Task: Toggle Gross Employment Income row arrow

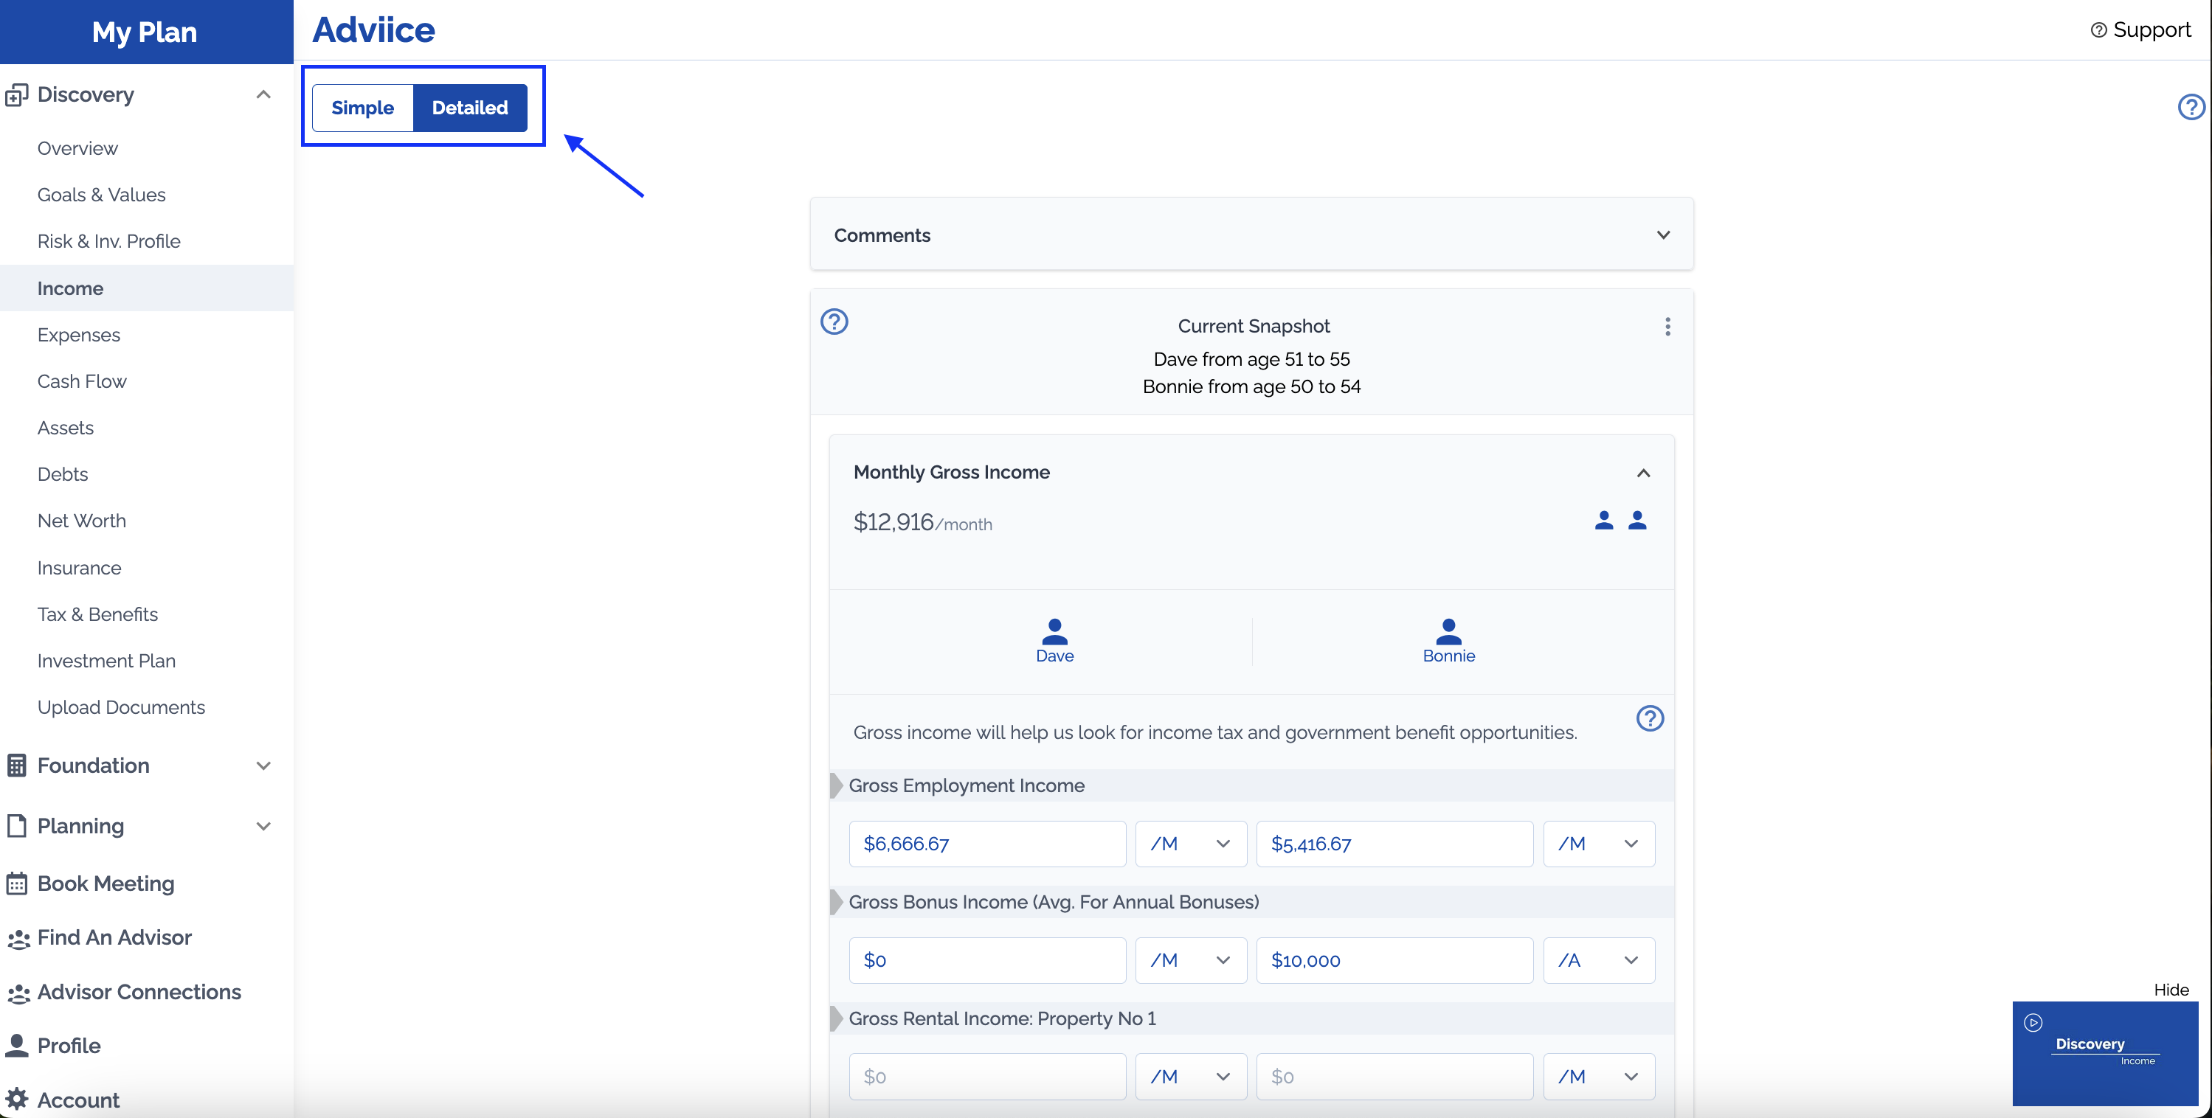Action: (x=837, y=785)
